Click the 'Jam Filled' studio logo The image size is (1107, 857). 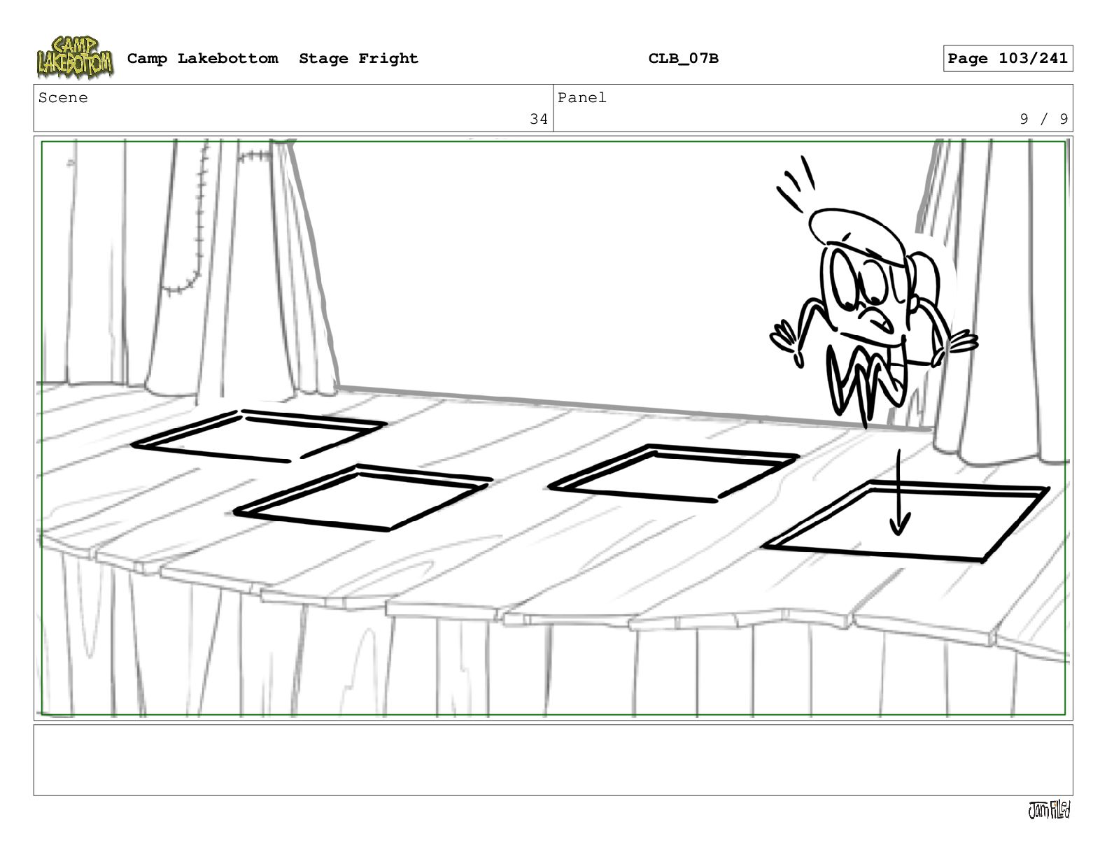[x=1049, y=810]
